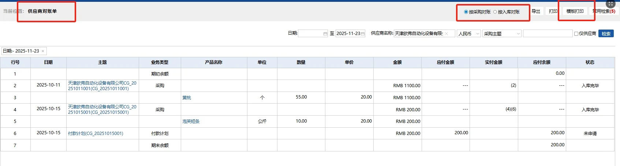The width and height of the screenshot is (620, 166).
Task: Enable the 仅供应商 checkbox
Action: click(x=576, y=34)
